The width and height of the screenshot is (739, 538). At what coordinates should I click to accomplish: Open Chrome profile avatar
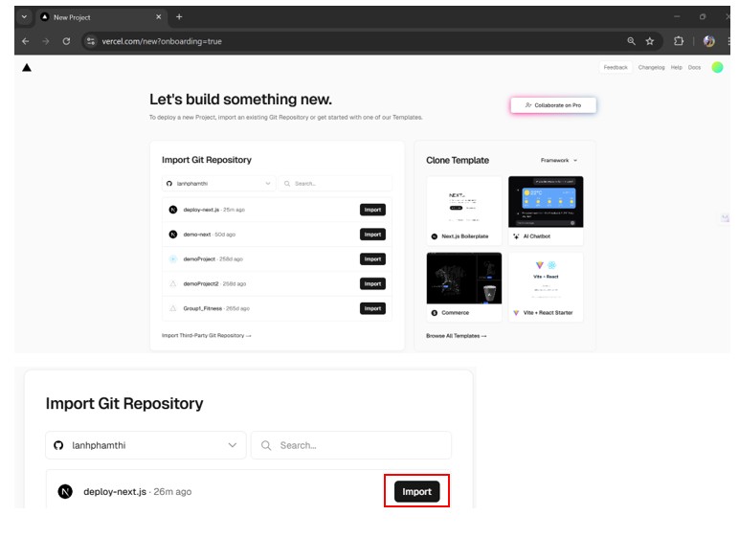708,41
